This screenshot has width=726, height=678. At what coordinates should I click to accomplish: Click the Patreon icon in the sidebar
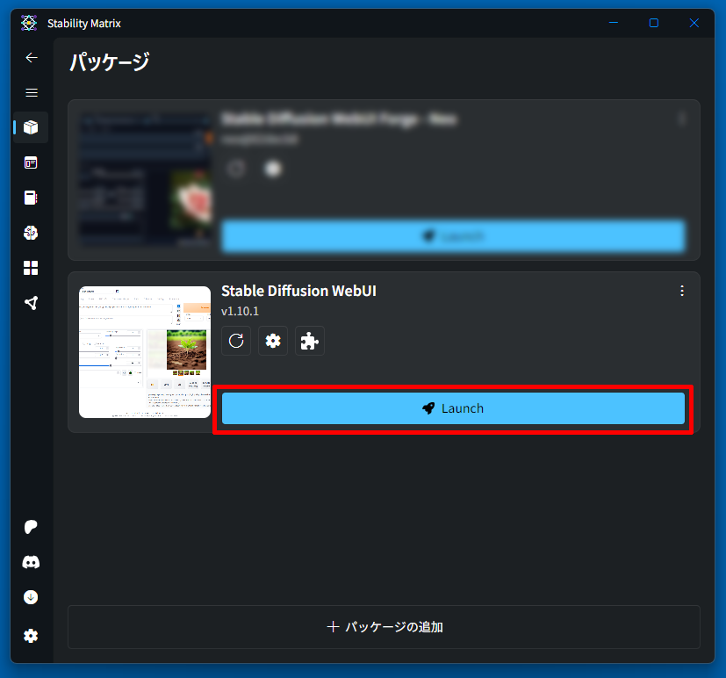(x=32, y=527)
